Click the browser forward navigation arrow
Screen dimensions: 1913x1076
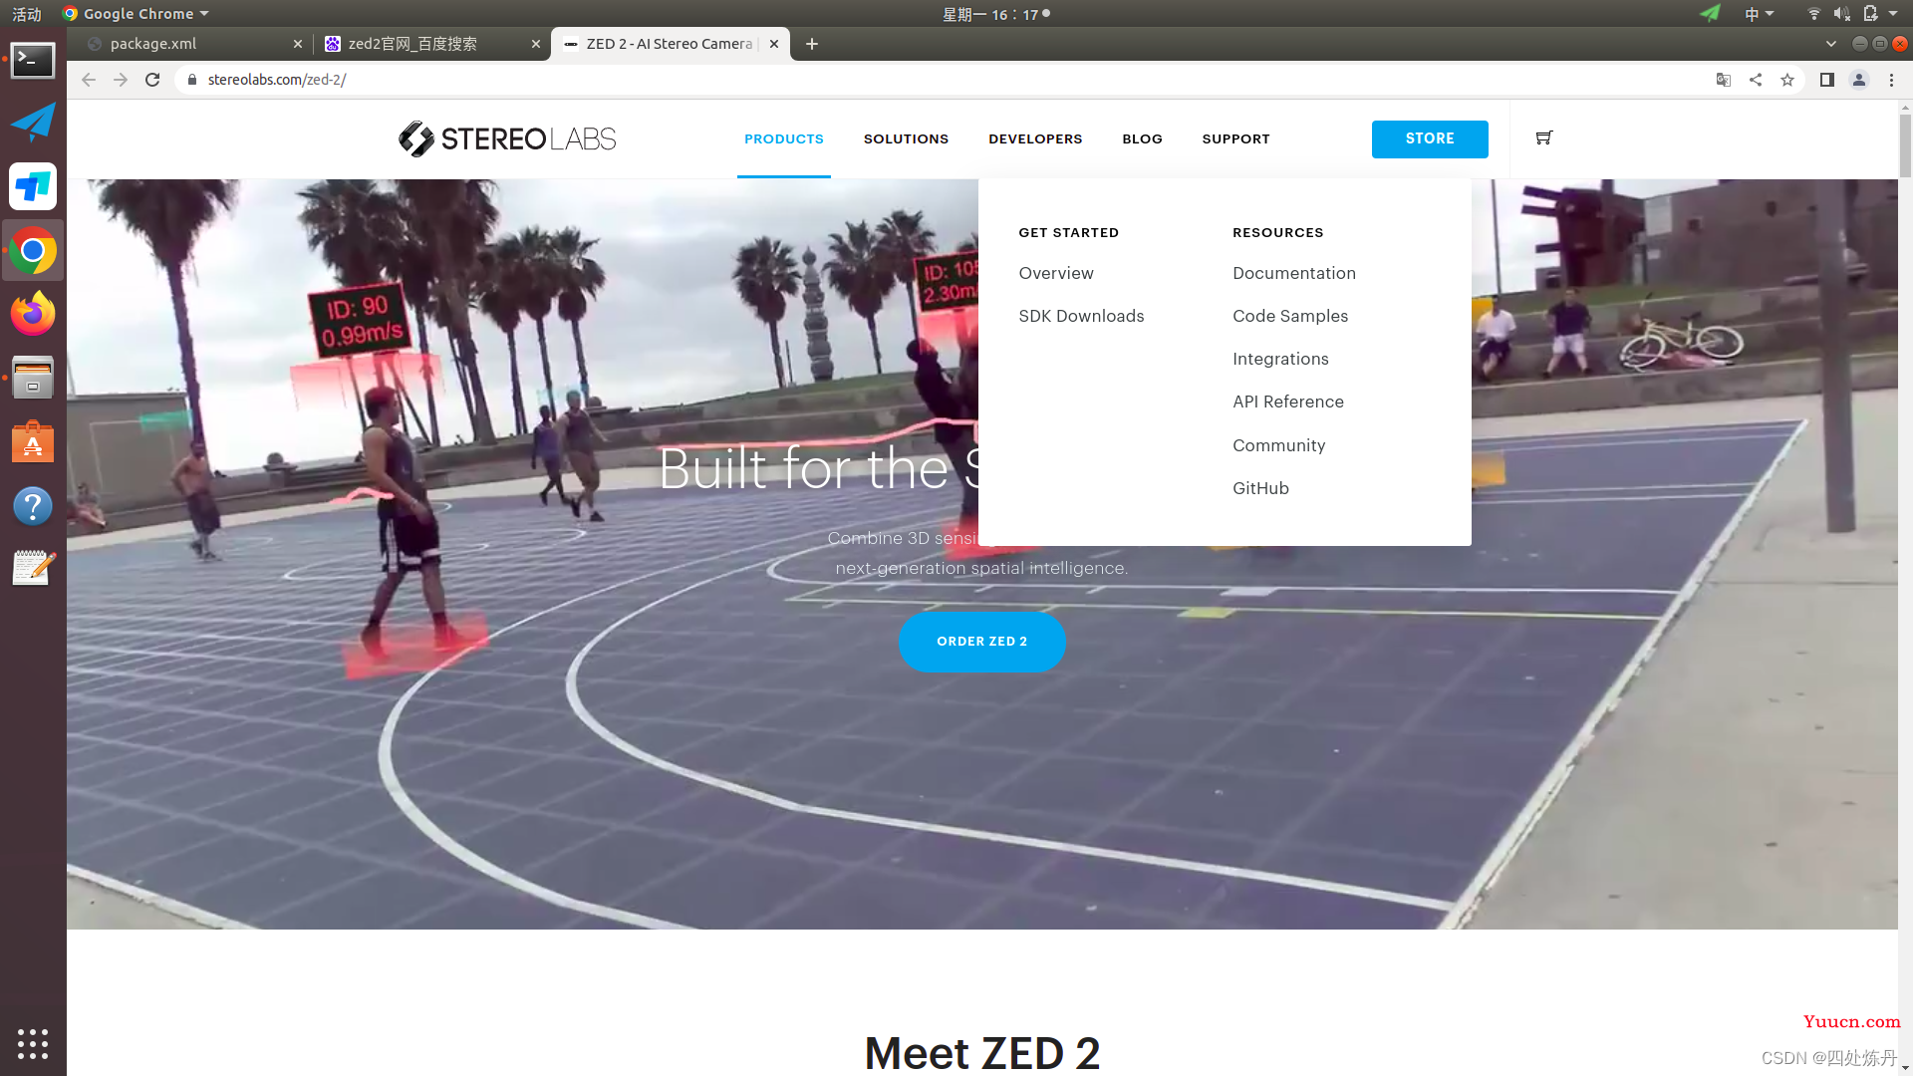(120, 79)
